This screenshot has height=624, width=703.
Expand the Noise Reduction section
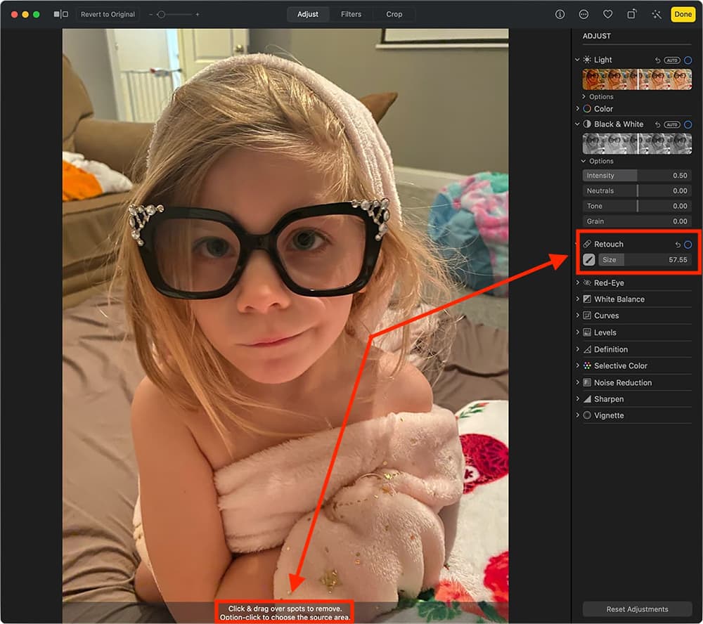point(579,383)
